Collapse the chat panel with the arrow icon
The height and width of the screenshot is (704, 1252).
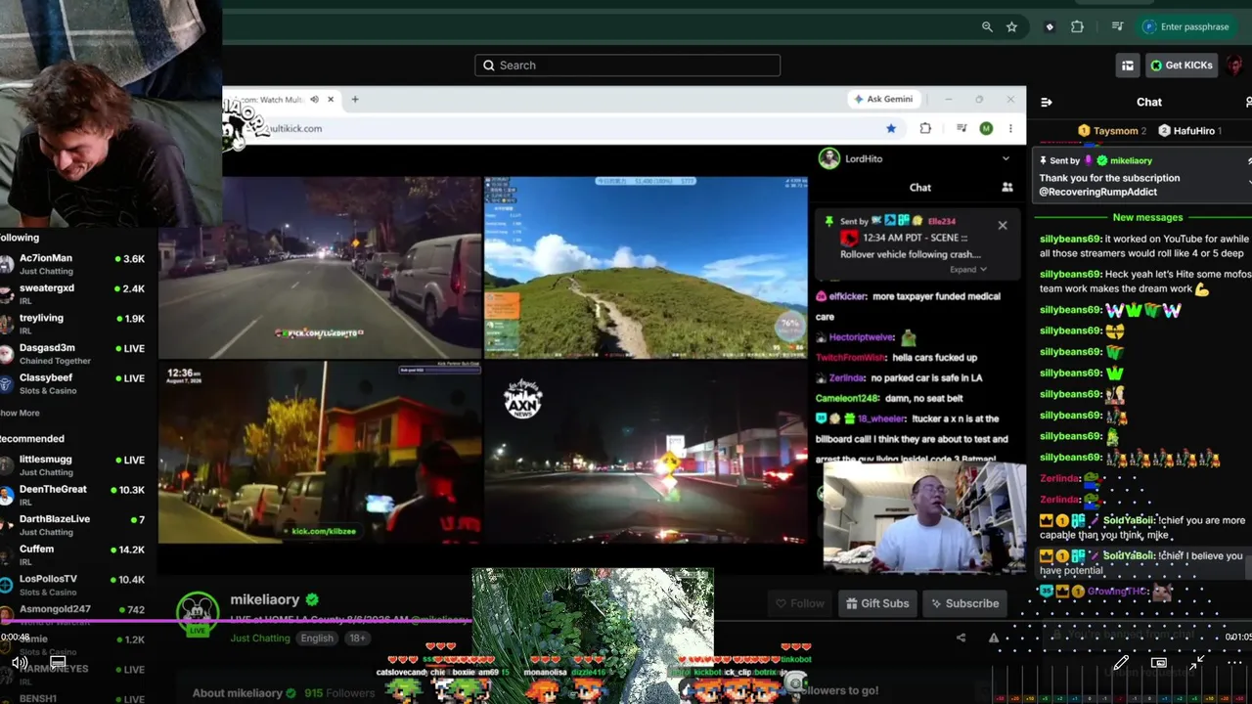coord(1047,102)
